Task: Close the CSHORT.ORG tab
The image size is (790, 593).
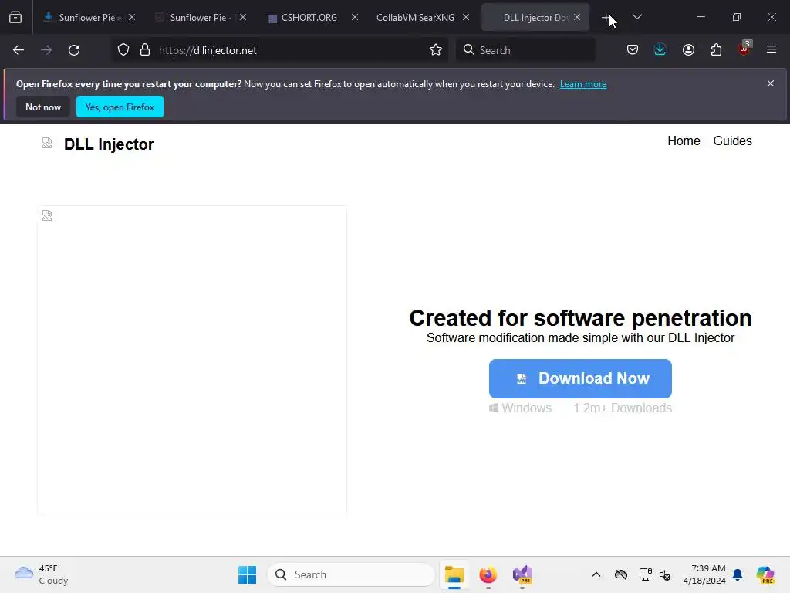Action: (355, 17)
